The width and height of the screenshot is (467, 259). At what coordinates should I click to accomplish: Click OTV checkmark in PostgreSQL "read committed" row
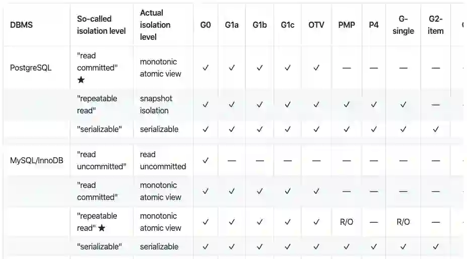(316, 68)
